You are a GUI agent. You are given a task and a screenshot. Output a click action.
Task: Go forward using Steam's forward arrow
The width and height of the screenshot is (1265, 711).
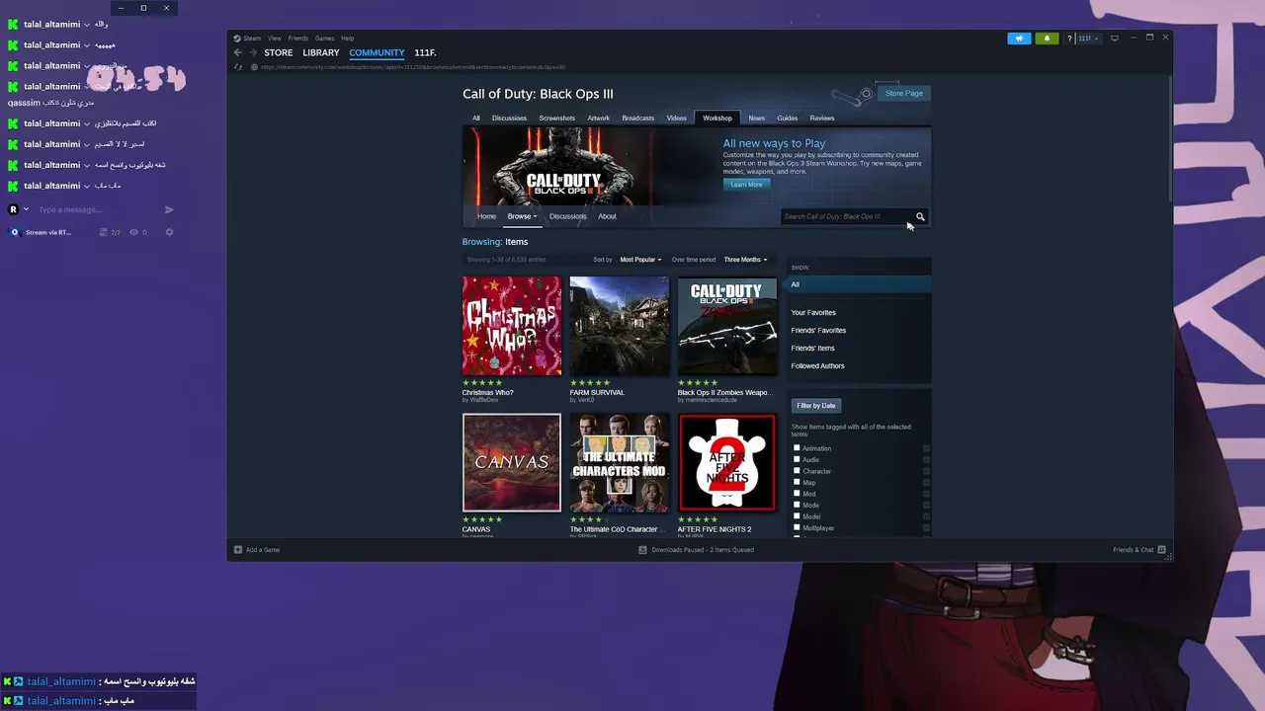point(253,52)
